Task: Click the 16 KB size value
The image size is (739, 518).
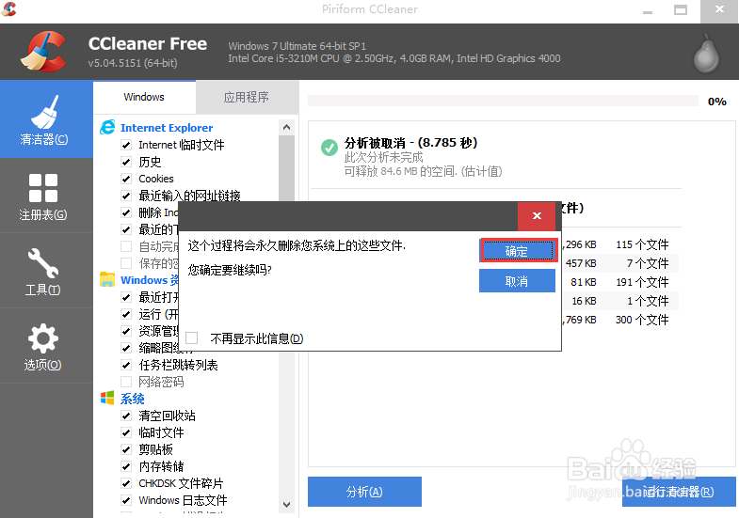Action: coord(584,301)
